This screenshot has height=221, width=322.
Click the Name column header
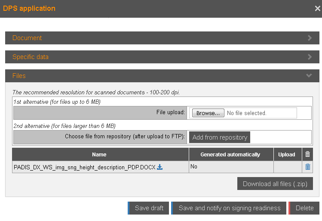point(99,154)
